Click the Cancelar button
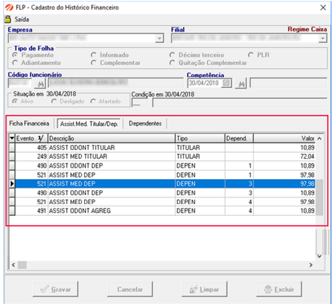 pyautogui.click(x=130, y=289)
